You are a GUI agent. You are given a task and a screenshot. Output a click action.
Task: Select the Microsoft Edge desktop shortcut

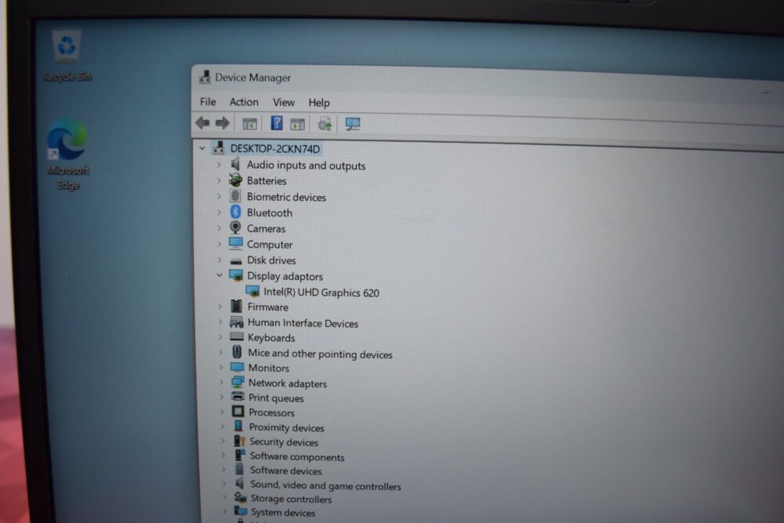pos(67,154)
